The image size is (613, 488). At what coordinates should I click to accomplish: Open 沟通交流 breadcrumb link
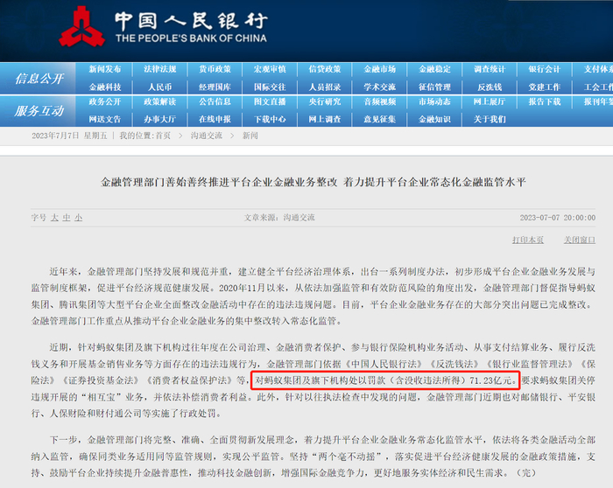pyautogui.click(x=207, y=136)
